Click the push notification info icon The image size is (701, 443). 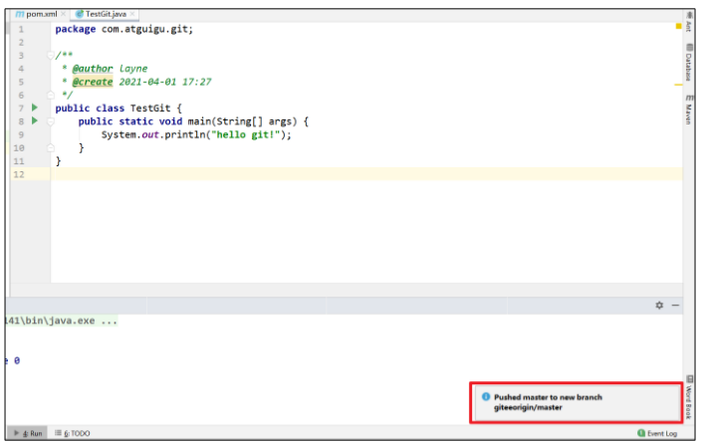click(x=486, y=396)
